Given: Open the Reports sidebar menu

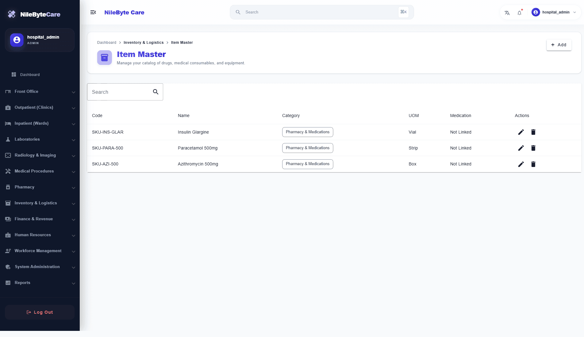Looking at the screenshot, I should coord(40,283).
